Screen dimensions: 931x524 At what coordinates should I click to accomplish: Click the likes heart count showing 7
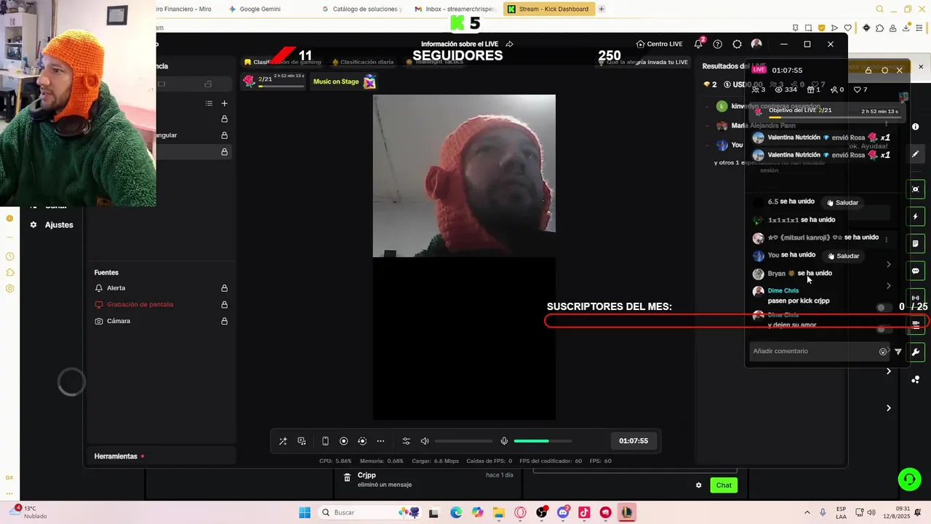(x=860, y=90)
